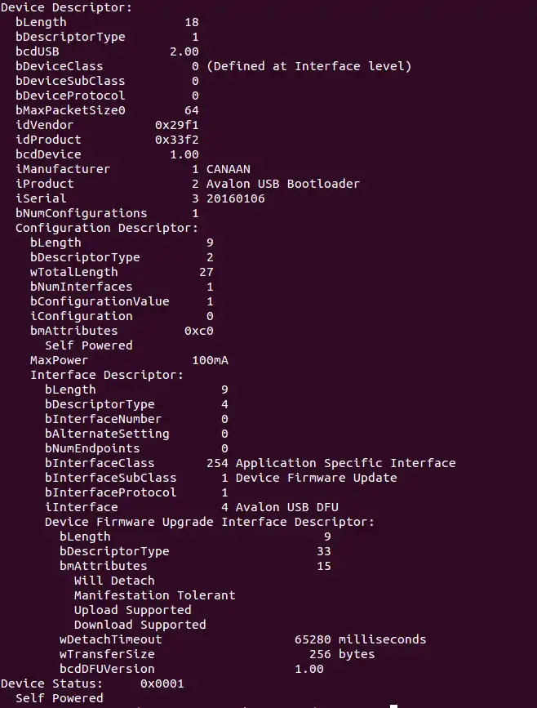Click the "Interface Descriptor:" heading
The height and width of the screenshot is (708, 537).
(107, 375)
